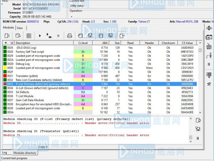
Task: Click the pause icon in the right sidebar
Action: coord(209,64)
